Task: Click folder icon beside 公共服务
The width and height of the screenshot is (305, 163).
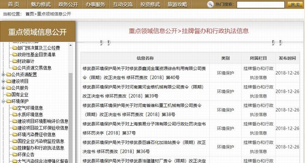Action: 9,88
